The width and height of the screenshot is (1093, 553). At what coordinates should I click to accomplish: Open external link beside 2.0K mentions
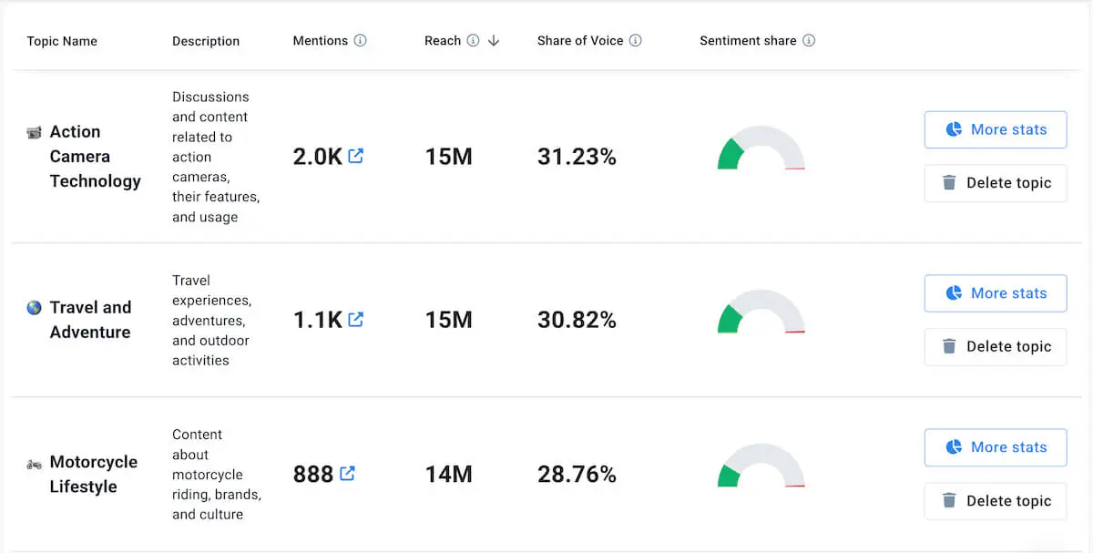pyautogui.click(x=356, y=155)
